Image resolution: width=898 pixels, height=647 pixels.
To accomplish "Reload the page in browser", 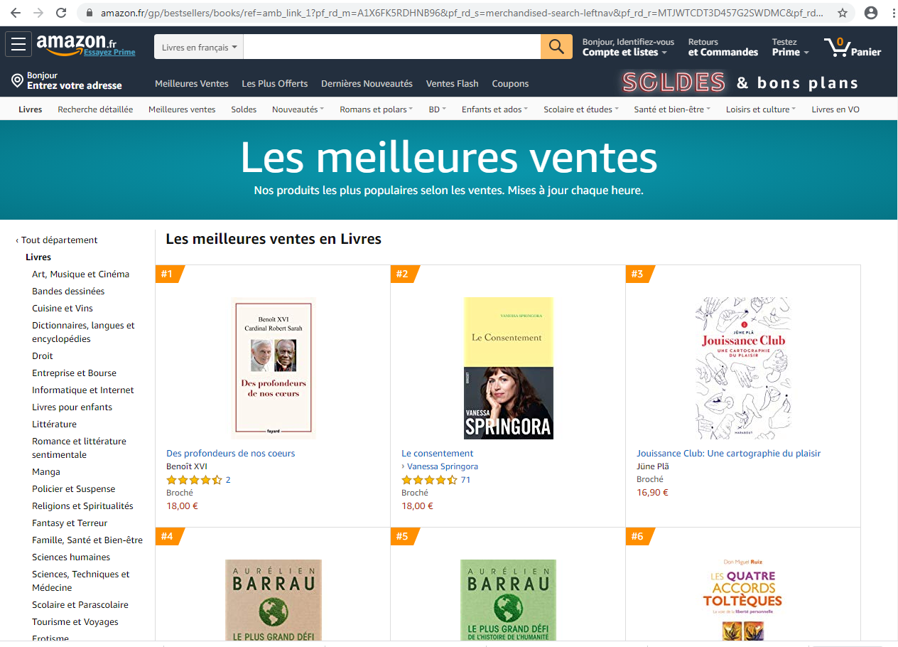I will coord(61,13).
